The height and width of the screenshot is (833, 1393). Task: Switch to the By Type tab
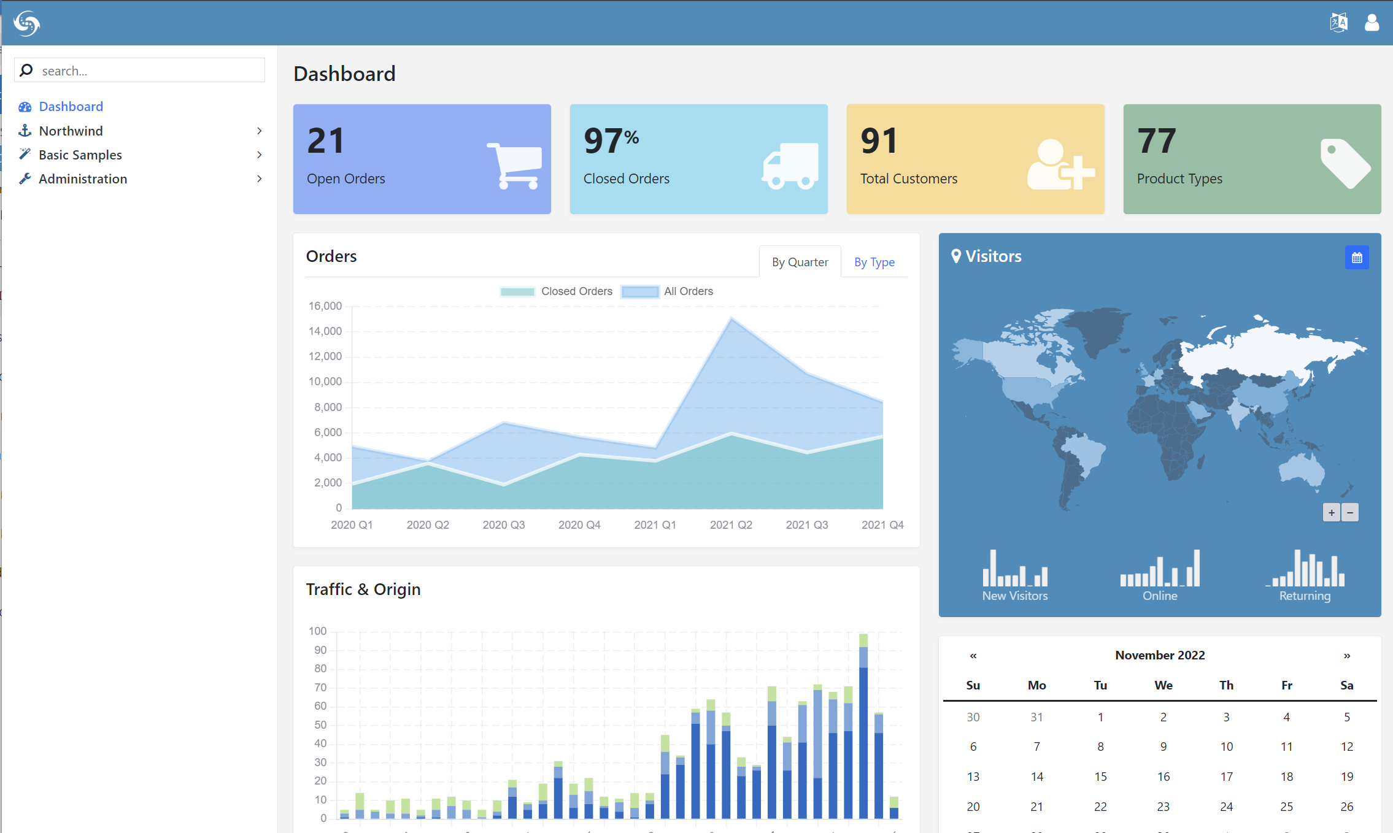pos(874,262)
